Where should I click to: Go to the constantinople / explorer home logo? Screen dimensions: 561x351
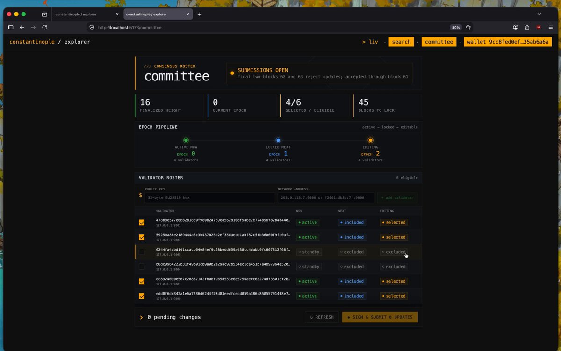50,42
